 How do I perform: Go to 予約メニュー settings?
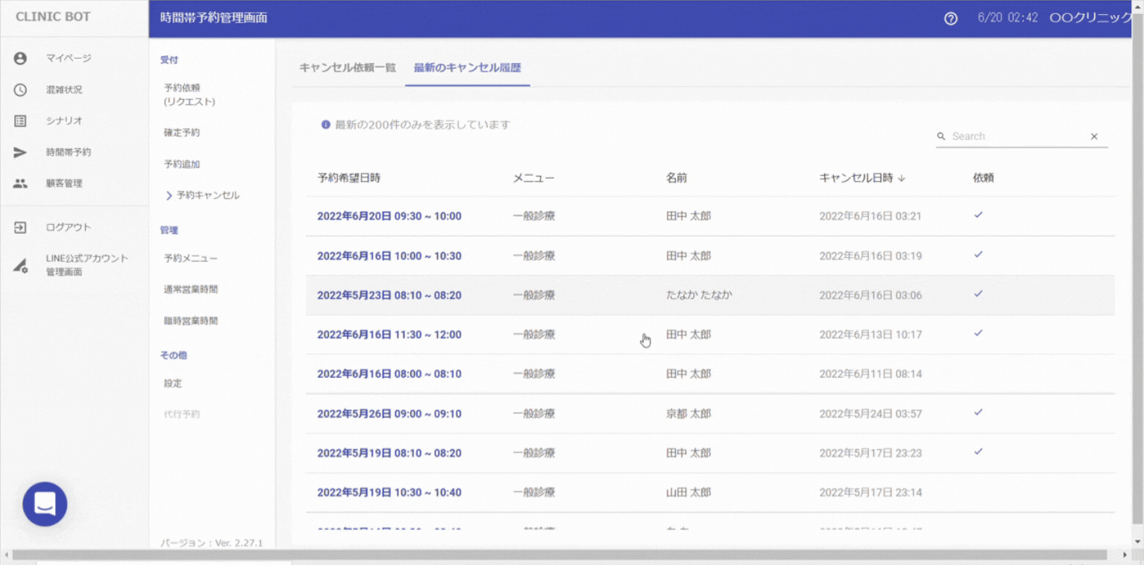point(191,258)
